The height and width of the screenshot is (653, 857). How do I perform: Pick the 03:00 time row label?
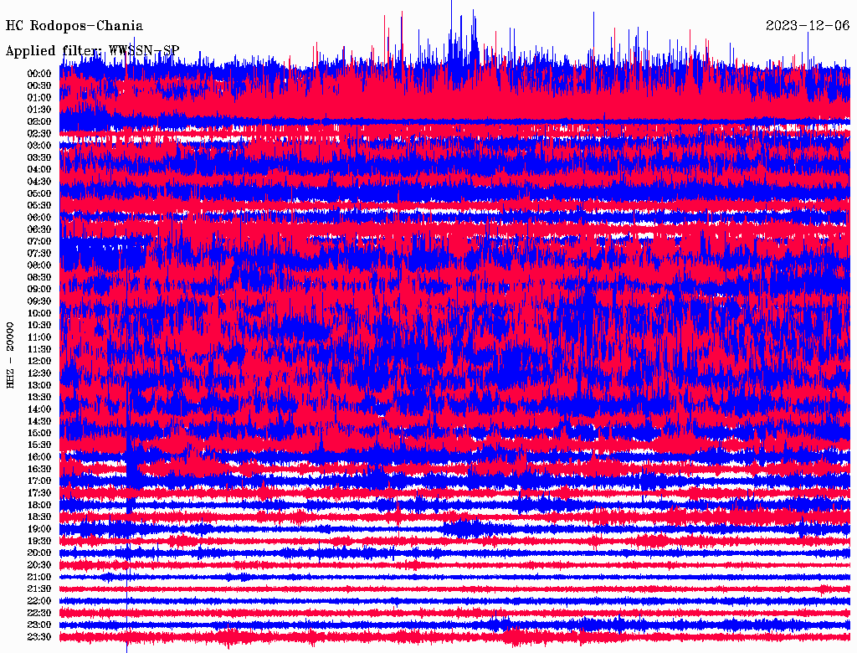39,146
